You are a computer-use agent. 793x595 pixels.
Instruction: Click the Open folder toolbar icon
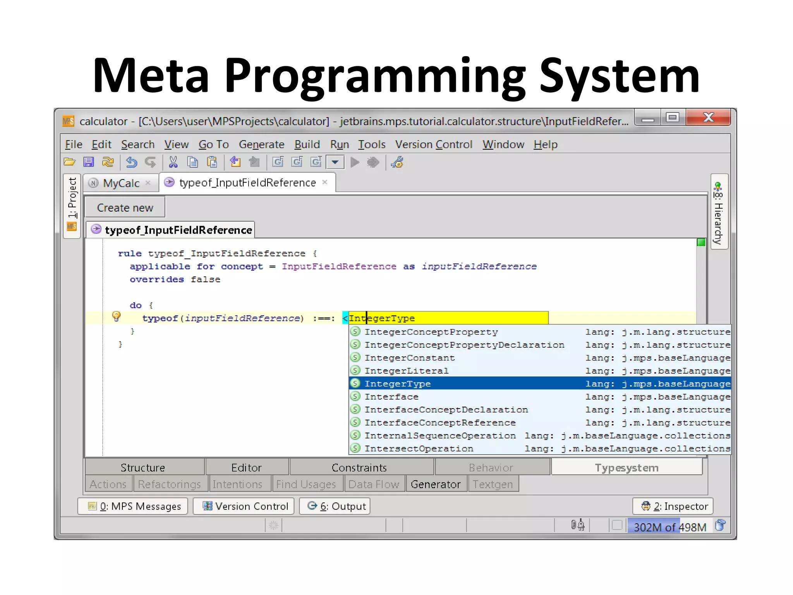[70, 162]
